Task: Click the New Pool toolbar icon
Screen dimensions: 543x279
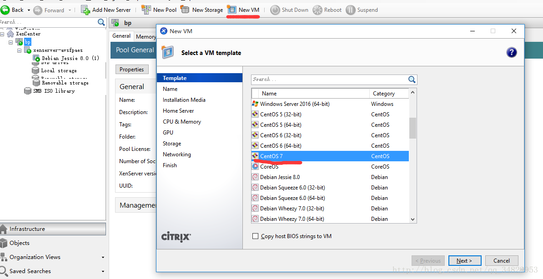Action: (146, 10)
